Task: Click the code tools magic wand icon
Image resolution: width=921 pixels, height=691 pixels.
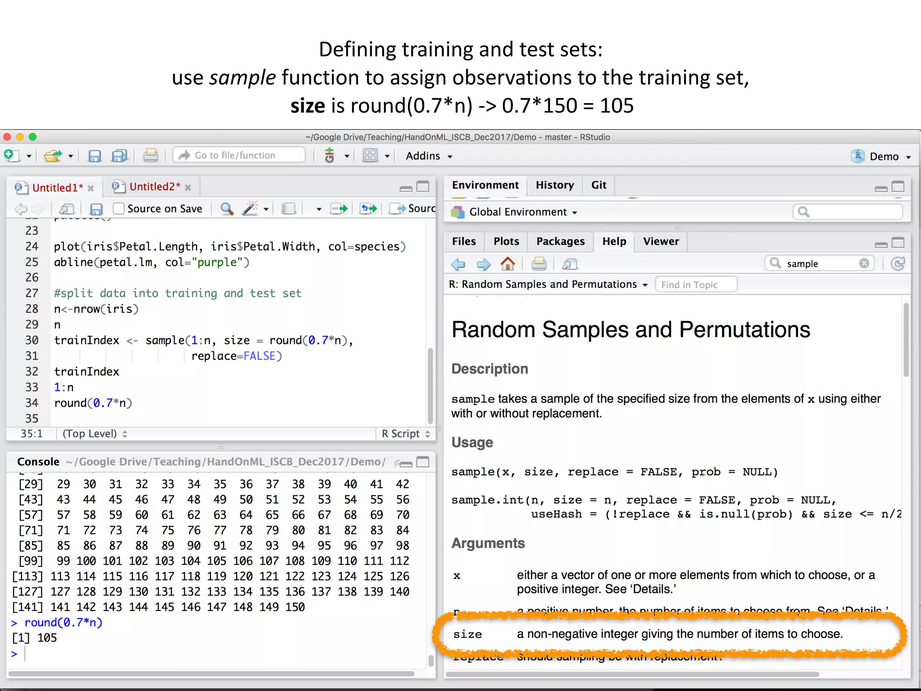Action: click(x=250, y=208)
